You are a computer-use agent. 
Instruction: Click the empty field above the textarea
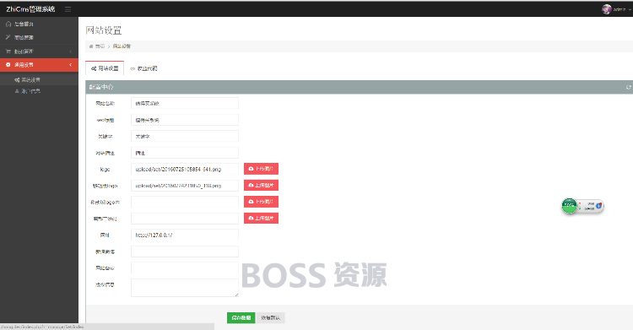click(185, 268)
